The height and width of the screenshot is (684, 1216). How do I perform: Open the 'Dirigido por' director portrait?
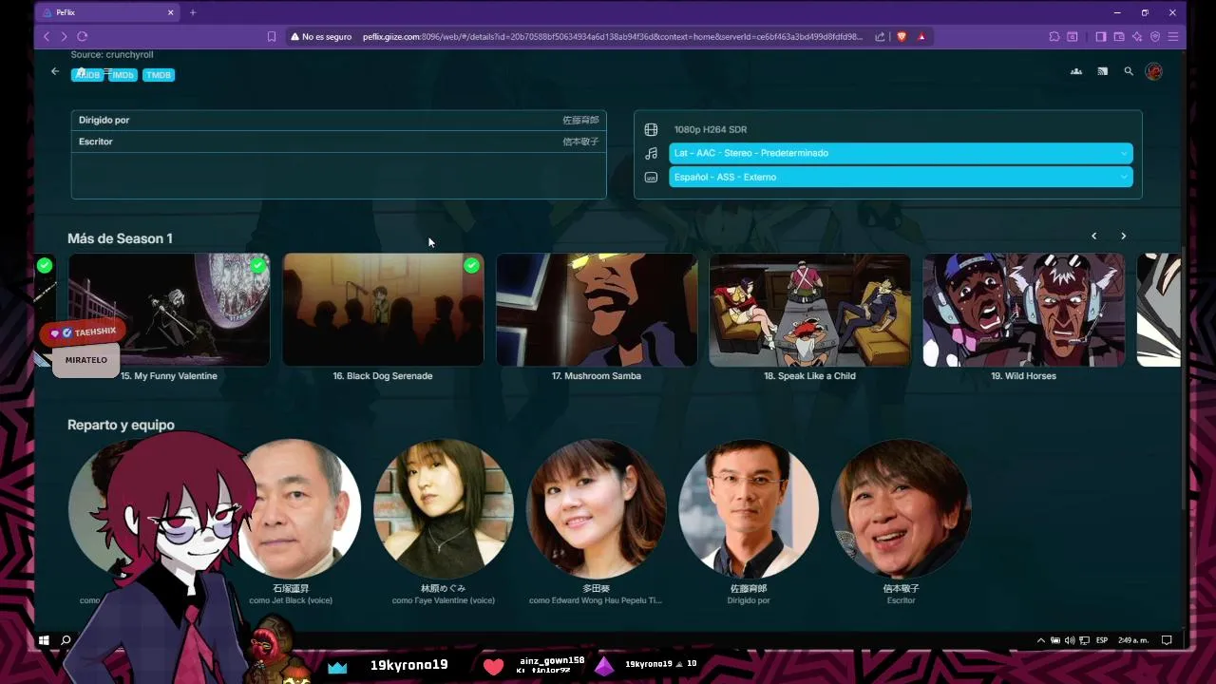(749, 508)
